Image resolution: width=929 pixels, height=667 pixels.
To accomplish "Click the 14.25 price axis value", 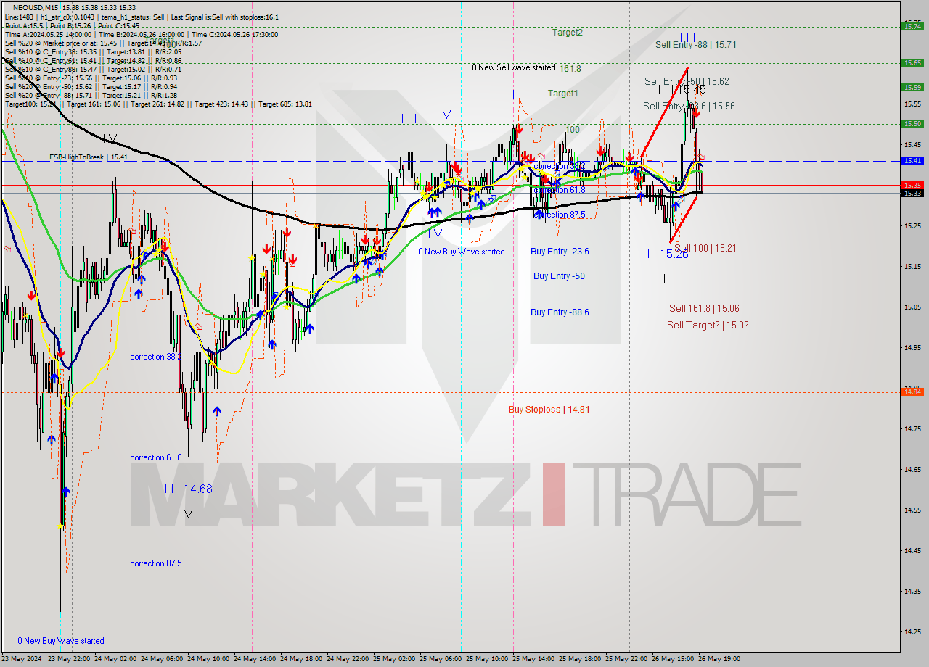I will (x=912, y=631).
